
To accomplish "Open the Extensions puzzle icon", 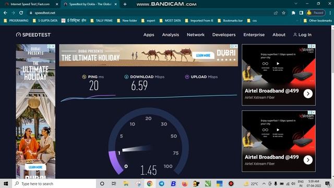I will tap(293, 13).
